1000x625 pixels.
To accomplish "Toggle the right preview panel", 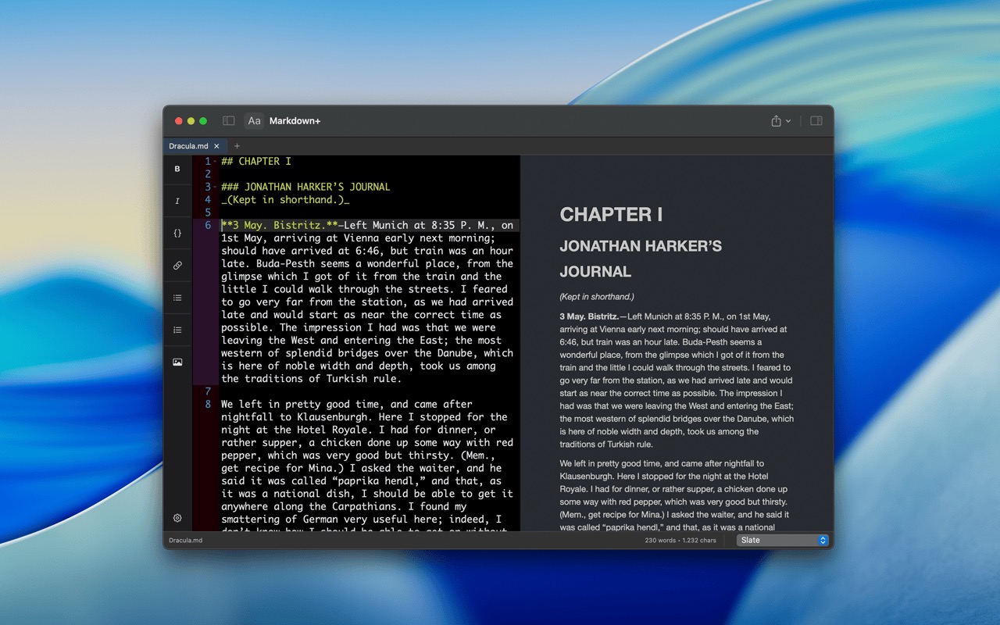I will [816, 121].
